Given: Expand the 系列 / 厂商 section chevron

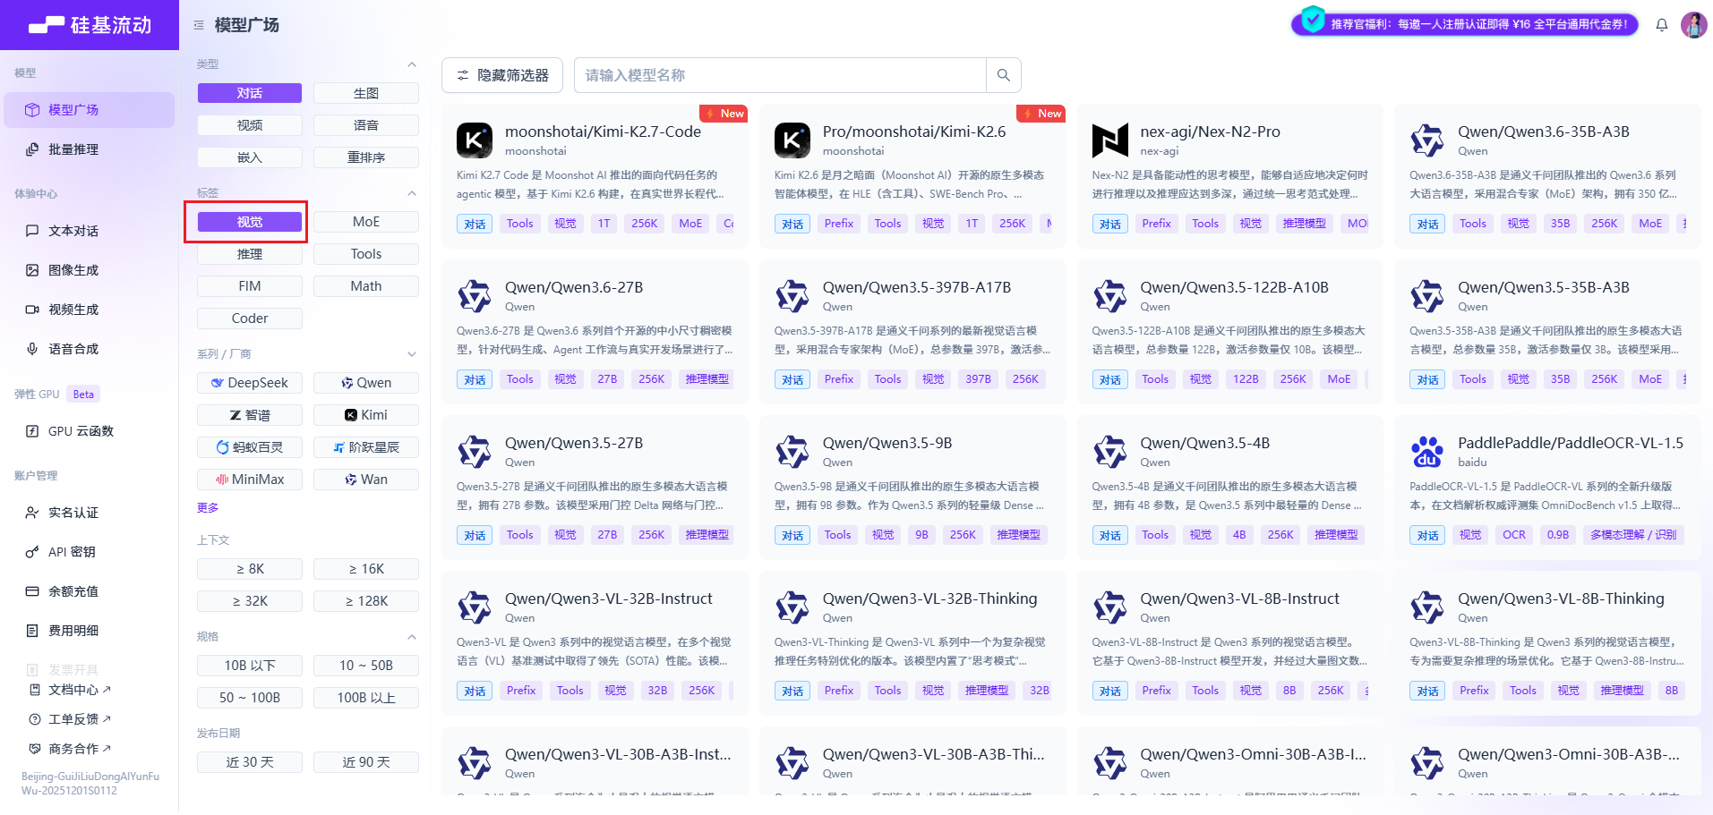Looking at the screenshot, I should 412,354.
